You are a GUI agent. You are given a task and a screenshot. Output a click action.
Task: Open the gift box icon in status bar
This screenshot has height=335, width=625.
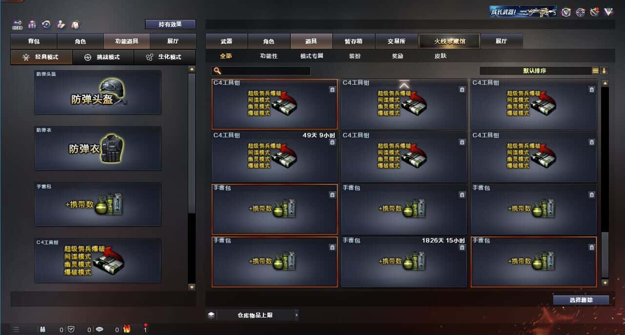(127, 329)
